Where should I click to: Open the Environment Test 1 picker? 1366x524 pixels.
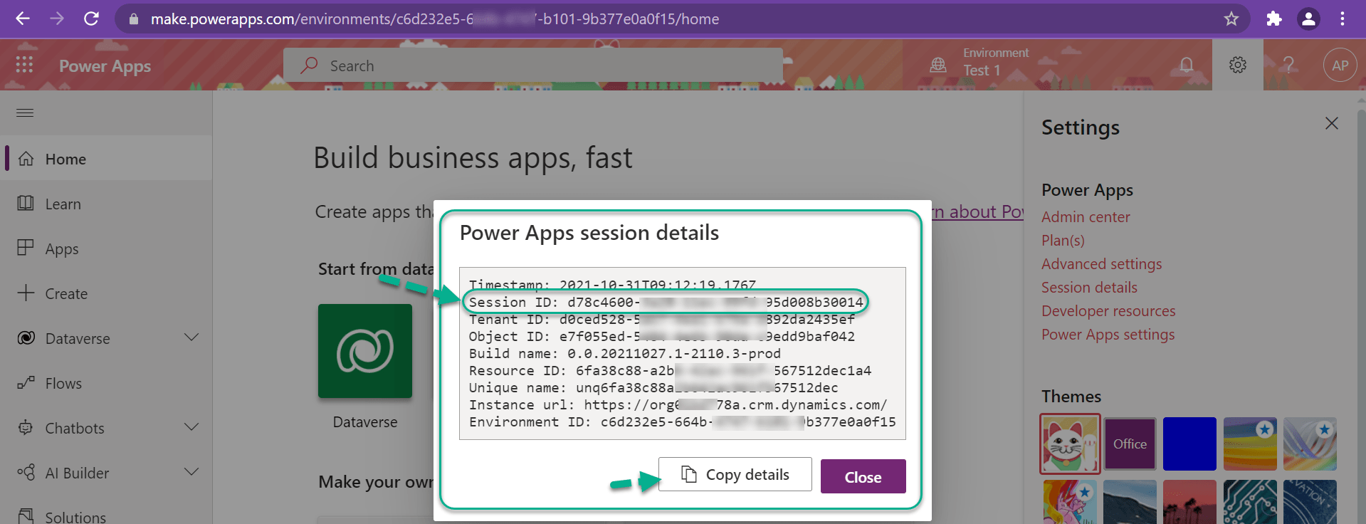pyautogui.click(x=979, y=65)
